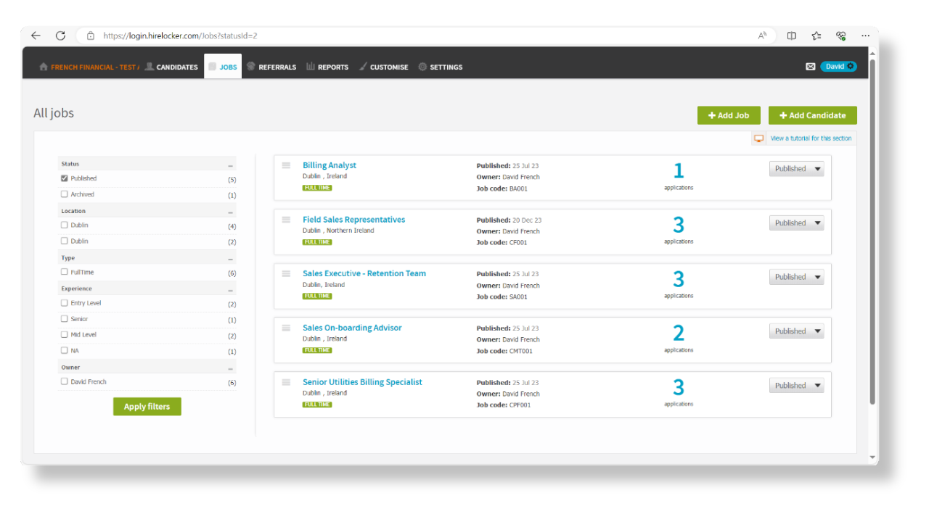Check the David French owner filter
Screen dimensions: 929x522
coord(64,381)
